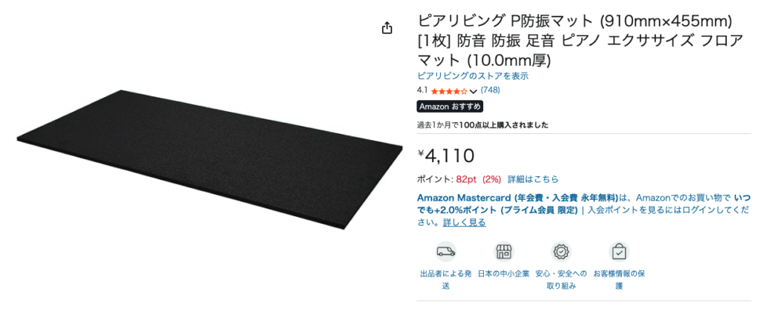Click the お客様情報の保護 label
The image size is (760, 314).
619,280
